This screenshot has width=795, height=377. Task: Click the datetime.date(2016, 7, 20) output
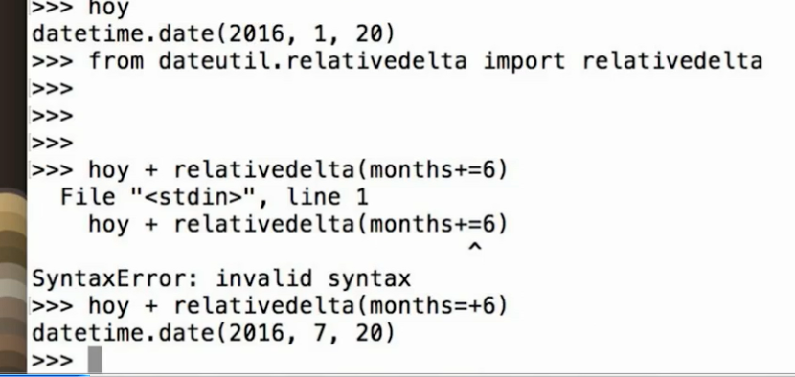coord(213,333)
